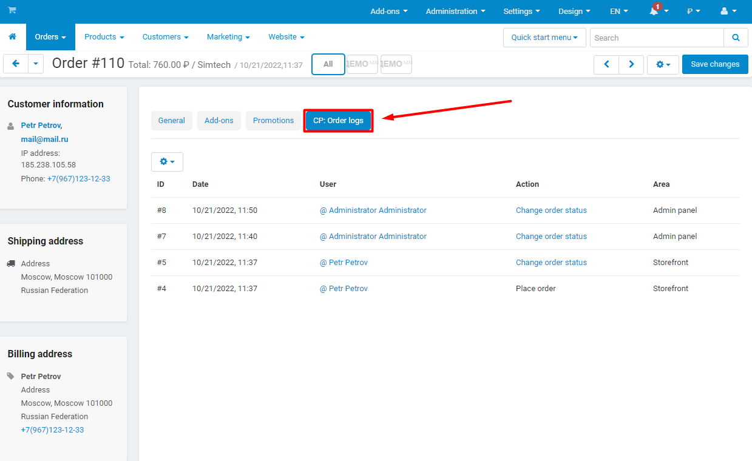Image resolution: width=752 pixels, height=461 pixels.
Task: Click into the Search field
Action: (x=656, y=38)
